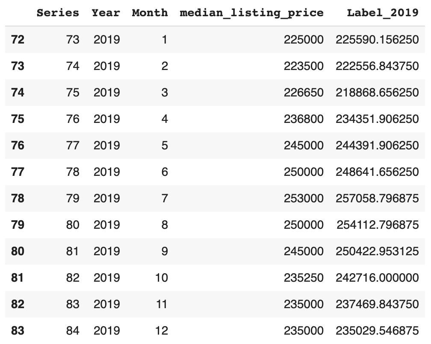Click the Label_2019 value 242716.000000
Screen dimensions: 431x344
tap(377, 278)
